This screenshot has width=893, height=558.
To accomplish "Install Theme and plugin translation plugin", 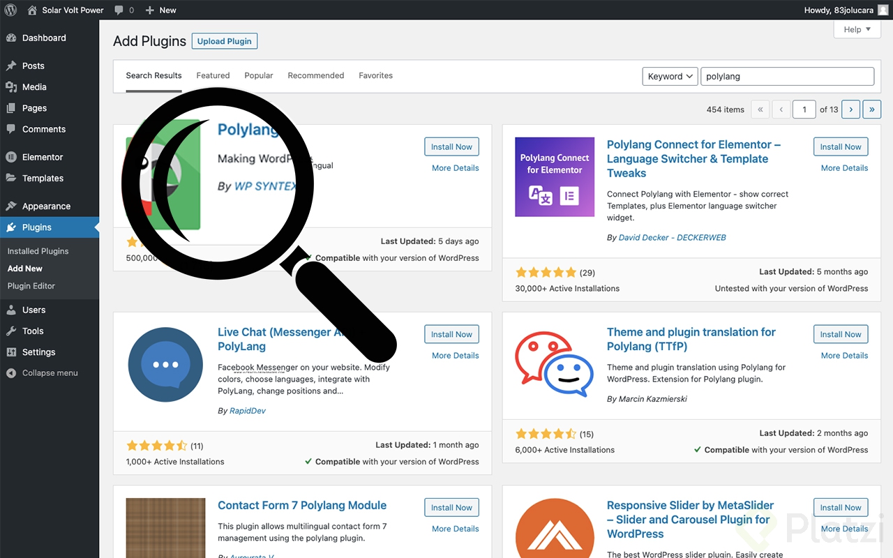I will pyautogui.click(x=841, y=334).
